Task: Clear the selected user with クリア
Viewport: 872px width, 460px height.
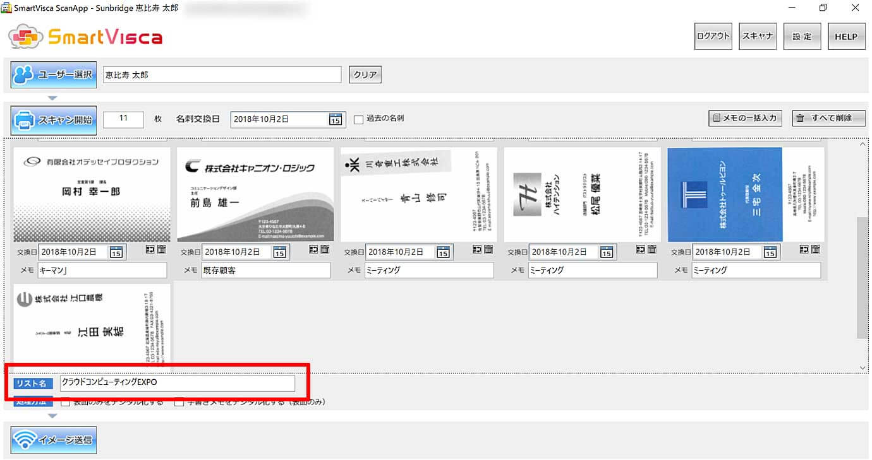Action: coord(365,75)
